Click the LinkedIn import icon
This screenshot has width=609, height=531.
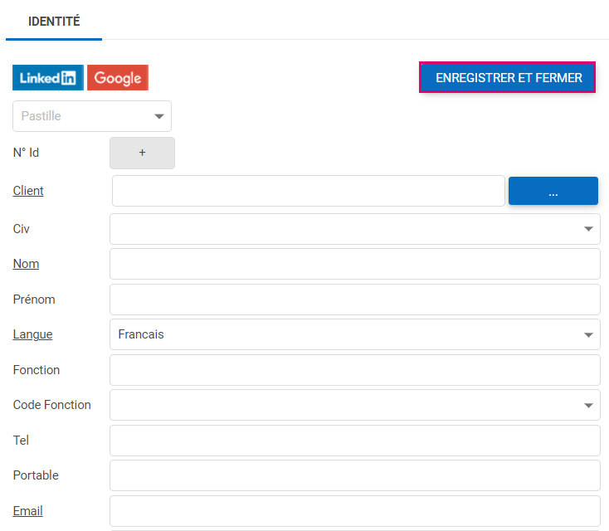click(47, 78)
